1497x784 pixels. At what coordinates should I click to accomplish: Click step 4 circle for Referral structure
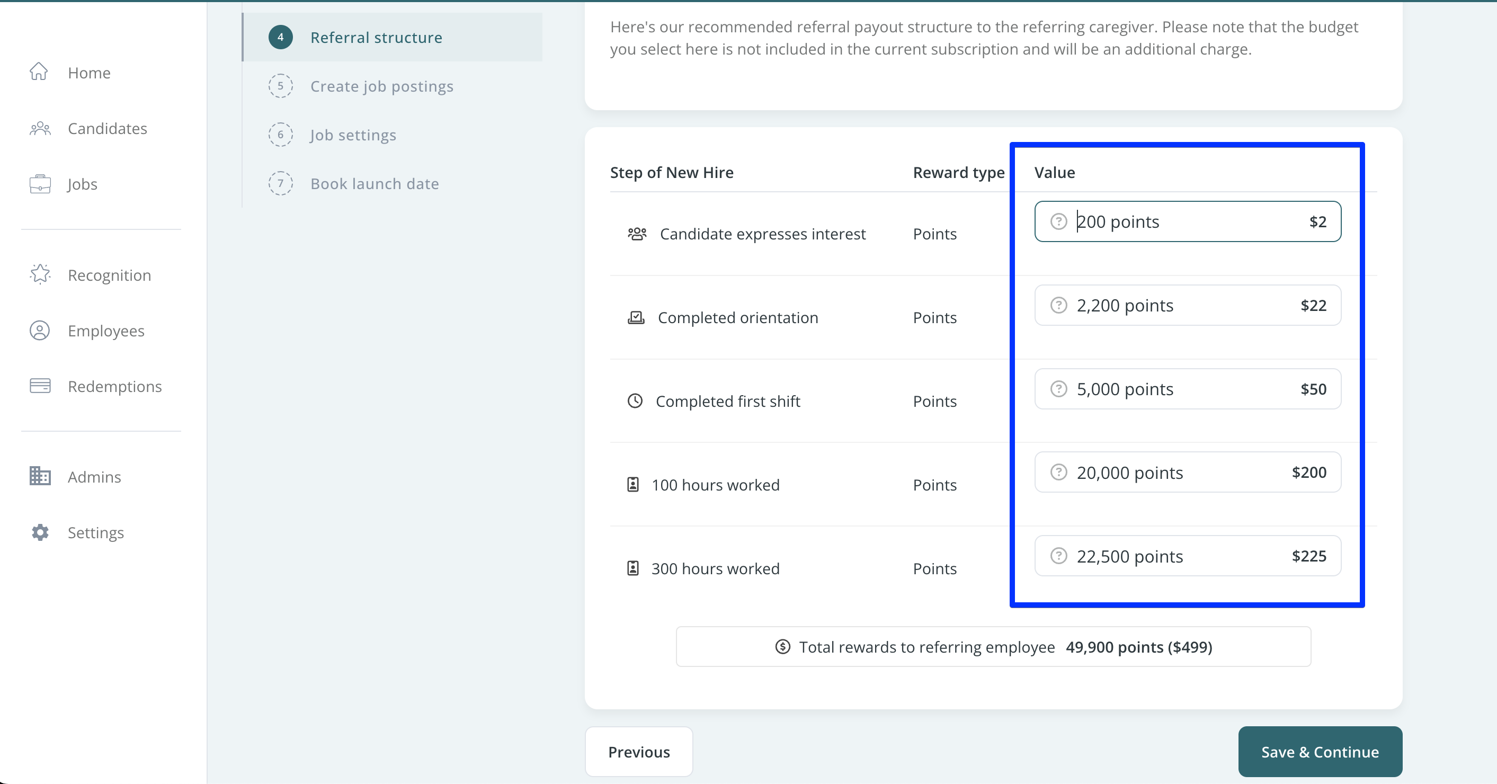281,37
